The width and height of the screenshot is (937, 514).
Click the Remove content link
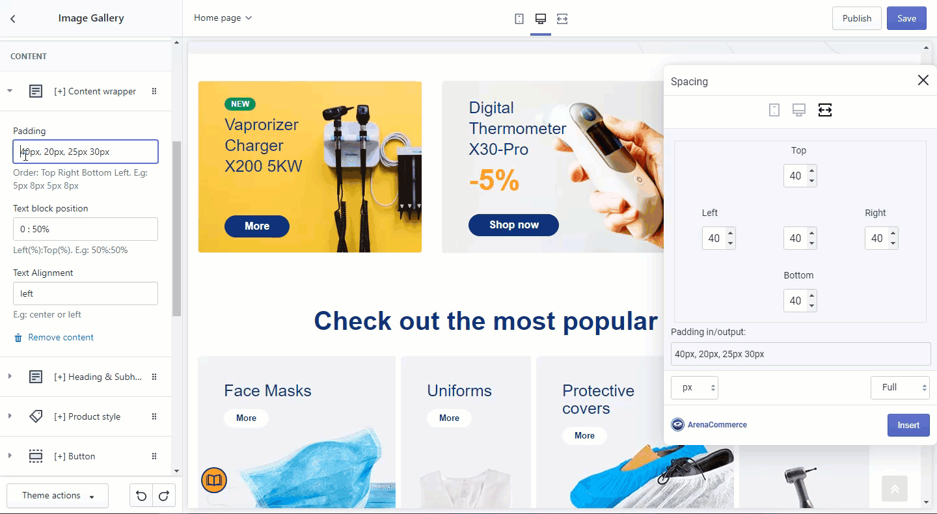pyautogui.click(x=61, y=338)
